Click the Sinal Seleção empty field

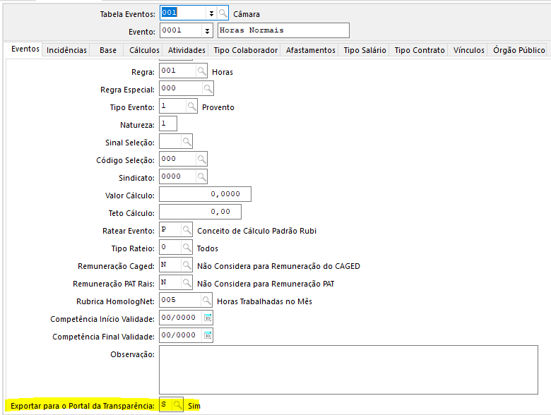pyautogui.click(x=170, y=141)
